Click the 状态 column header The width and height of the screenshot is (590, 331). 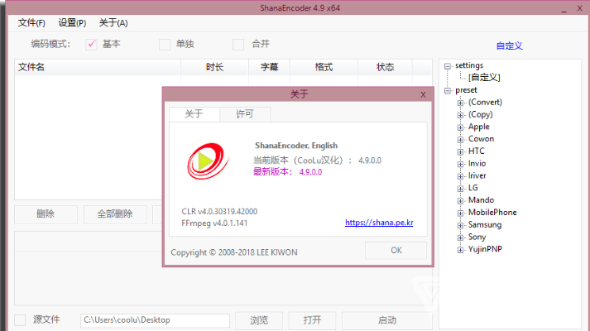pos(385,67)
